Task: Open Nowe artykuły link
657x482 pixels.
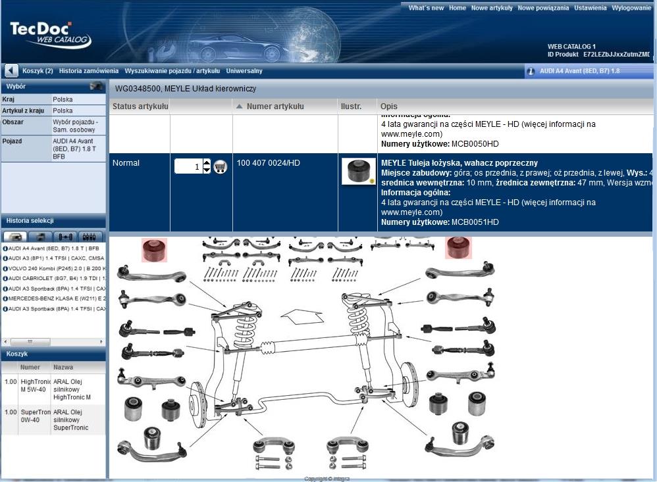Action: coord(492,8)
